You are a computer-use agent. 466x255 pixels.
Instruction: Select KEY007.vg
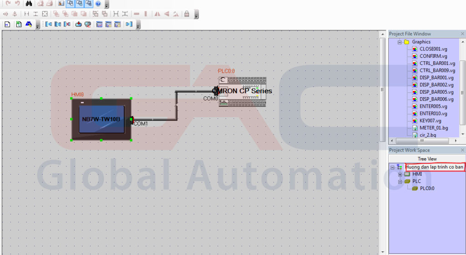pyautogui.click(x=431, y=120)
